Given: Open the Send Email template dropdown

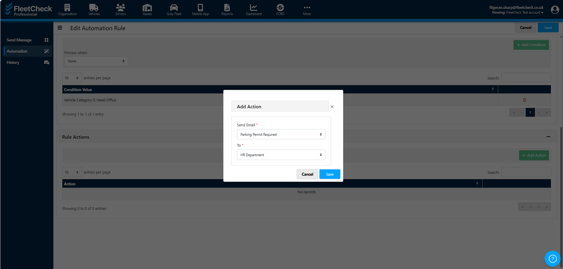Looking at the screenshot, I should [281, 134].
